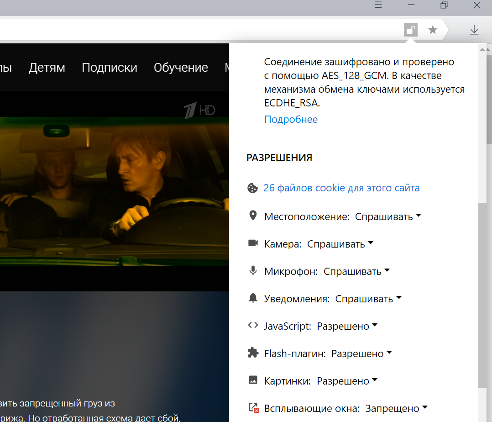Click the cookie icon in permissions
Screen dimensions: 492x422
252,188
